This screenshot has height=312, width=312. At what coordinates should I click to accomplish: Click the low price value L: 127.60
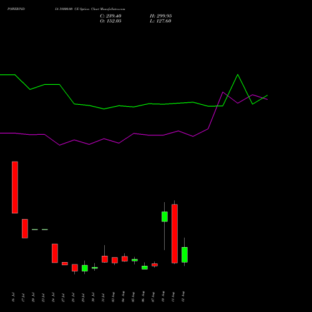pos(160,21)
